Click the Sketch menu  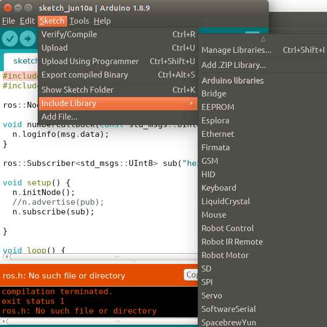pyautogui.click(x=52, y=21)
